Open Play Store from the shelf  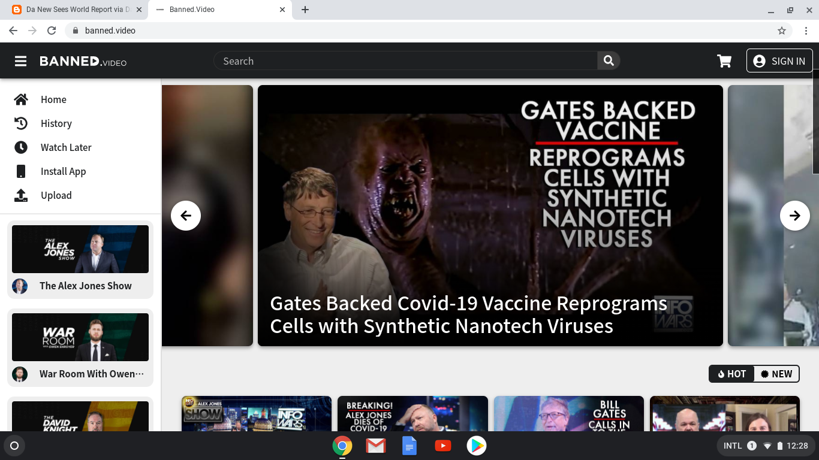477,446
